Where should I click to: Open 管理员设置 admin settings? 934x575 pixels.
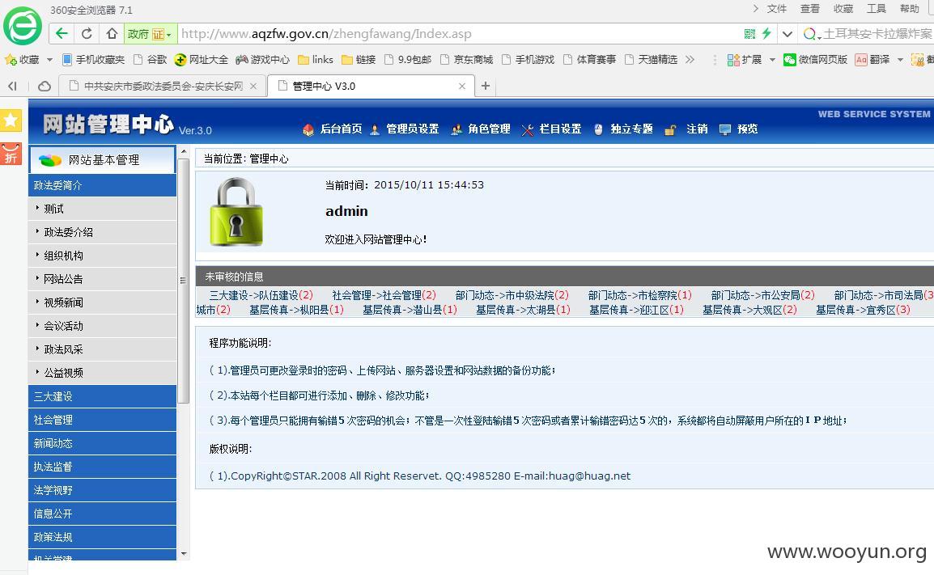point(405,129)
